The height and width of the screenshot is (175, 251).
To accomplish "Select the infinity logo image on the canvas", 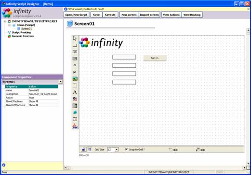I will point(101,43).
